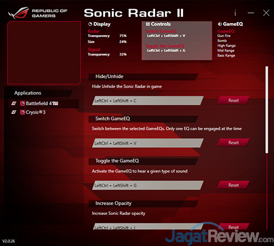
Task: Click the High Range GameEQ entry
Action: (226, 45)
